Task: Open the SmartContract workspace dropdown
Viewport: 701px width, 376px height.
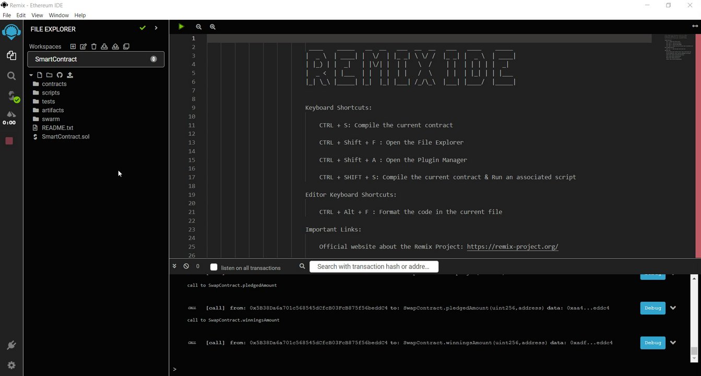Action: pos(96,59)
